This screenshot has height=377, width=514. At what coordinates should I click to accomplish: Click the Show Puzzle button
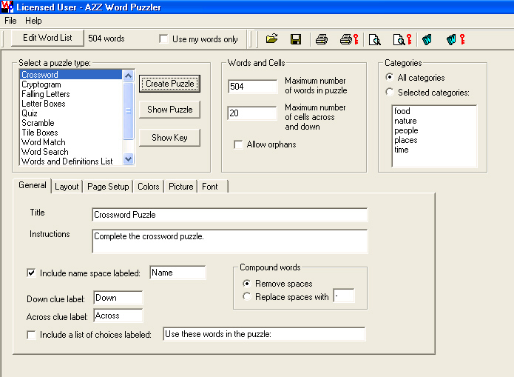[x=169, y=110]
